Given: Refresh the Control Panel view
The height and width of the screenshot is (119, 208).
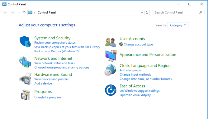Looking at the screenshot, I should pos(147,13).
